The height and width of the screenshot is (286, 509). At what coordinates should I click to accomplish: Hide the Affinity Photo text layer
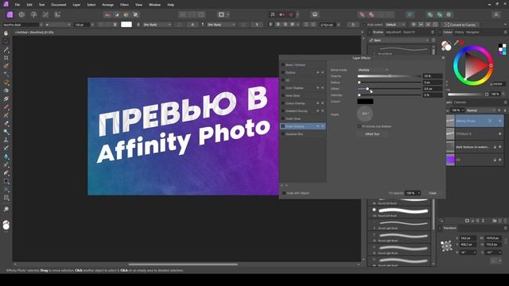[500, 121]
